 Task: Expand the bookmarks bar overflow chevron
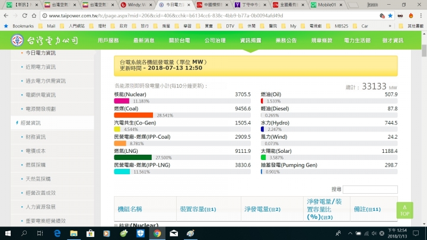(390, 26)
